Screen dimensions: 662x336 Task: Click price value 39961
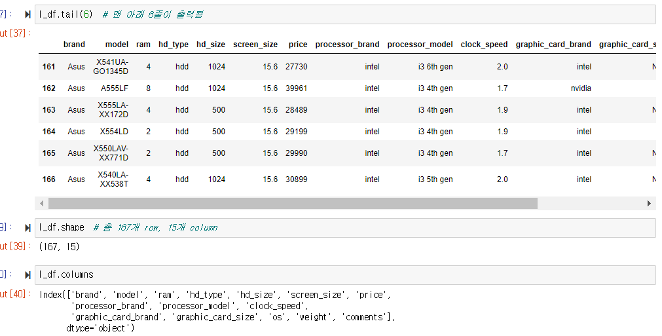pyautogui.click(x=297, y=88)
